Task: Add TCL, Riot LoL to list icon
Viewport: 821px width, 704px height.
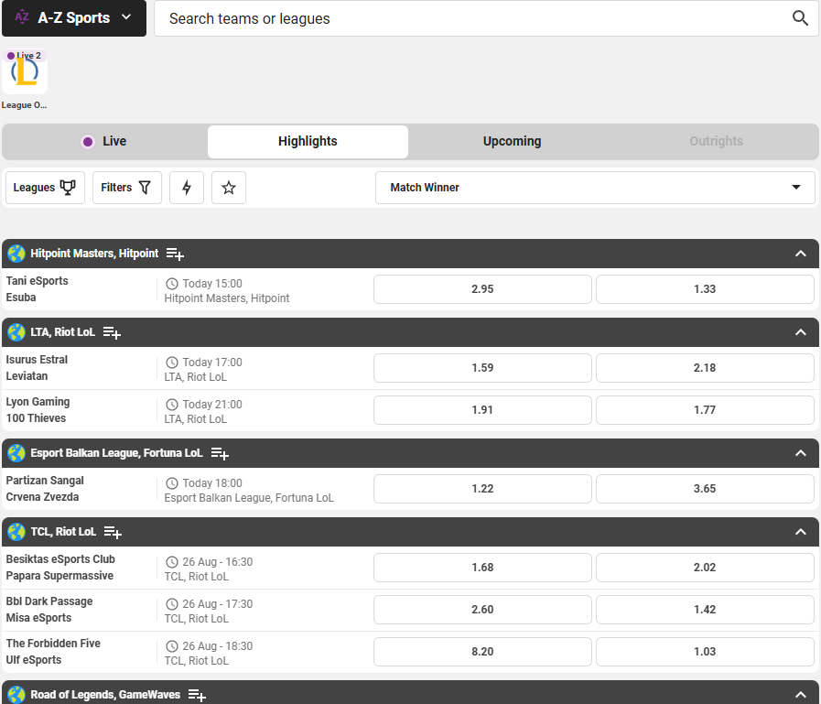Action: [x=113, y=532]
